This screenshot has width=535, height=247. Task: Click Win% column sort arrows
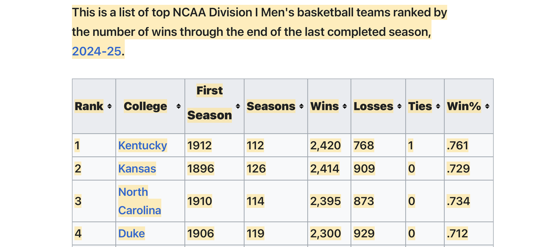coord(487,107)
